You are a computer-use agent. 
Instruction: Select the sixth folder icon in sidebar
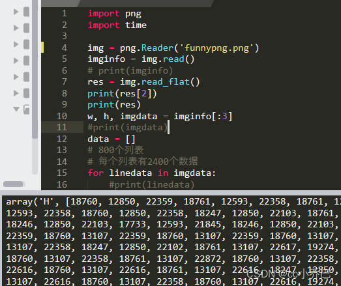pyautogui.click(x=26, y=93)
